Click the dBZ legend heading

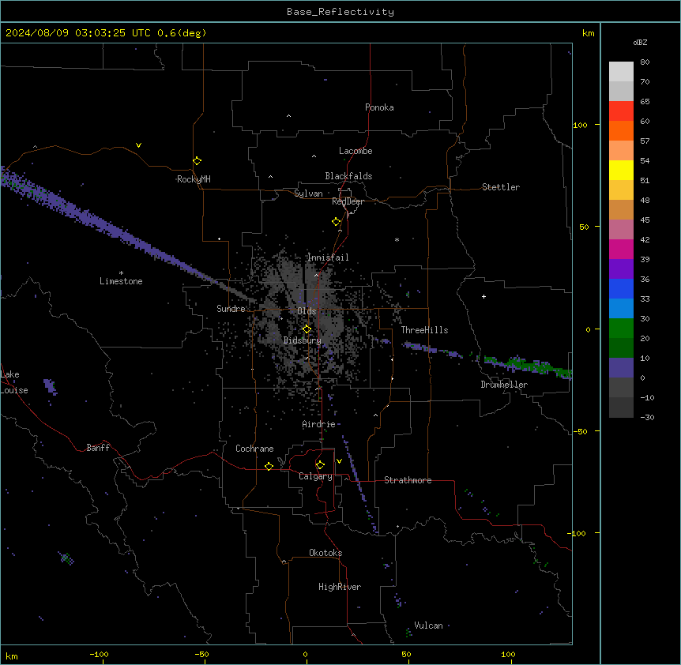[x=640, y=42]
